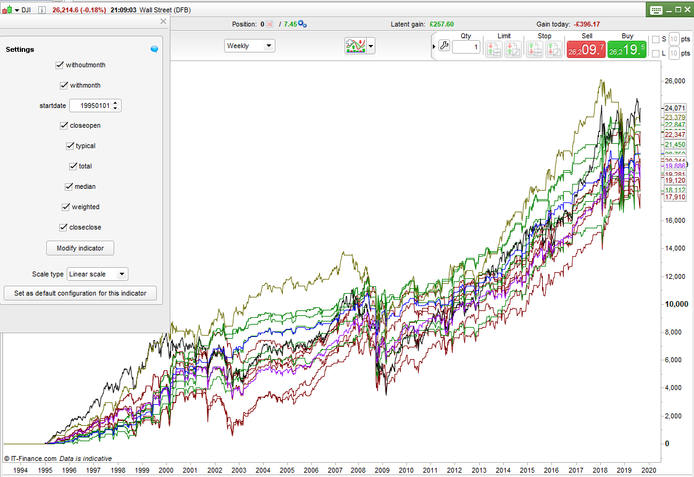The height and width of the screenshot is (477, 694).
Task: Click the 24,071 black price label
Action: 674,108
